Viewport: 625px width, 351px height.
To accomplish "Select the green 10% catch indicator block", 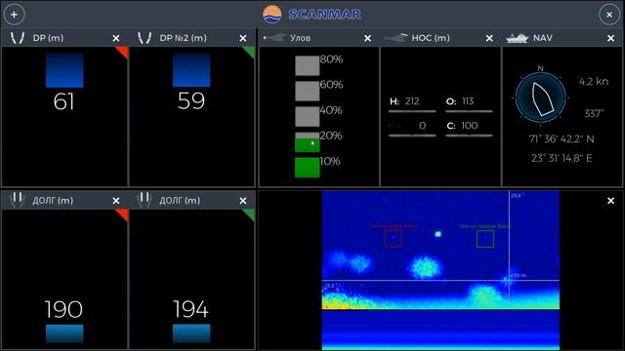I will [307, 167].
